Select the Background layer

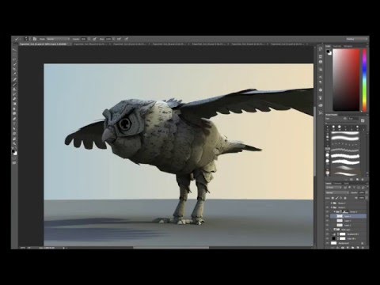[x=346, y=243]
